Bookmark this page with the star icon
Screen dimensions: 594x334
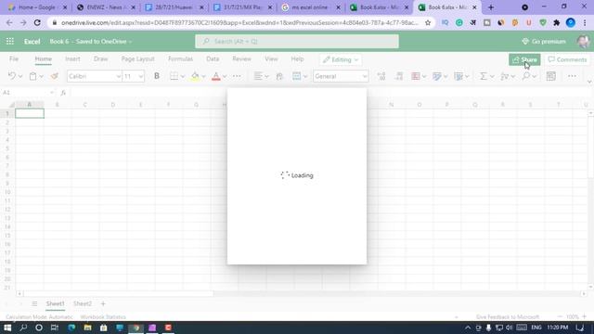[428, 22]
